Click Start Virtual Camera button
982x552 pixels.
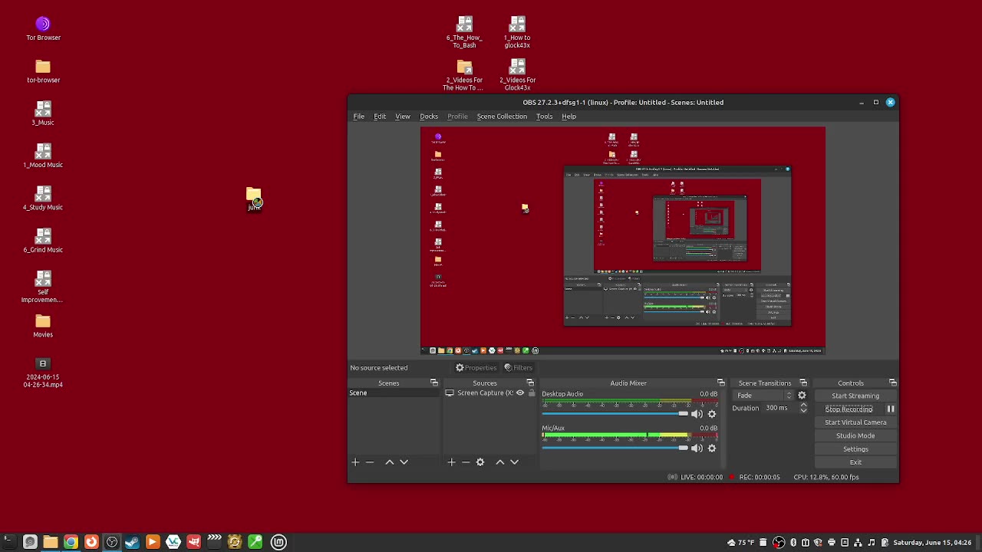click(x=855, y=422)
